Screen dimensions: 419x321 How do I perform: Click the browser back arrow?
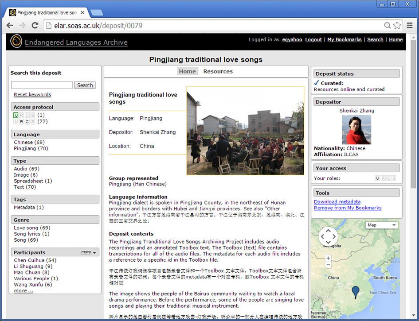click(10, 25)
